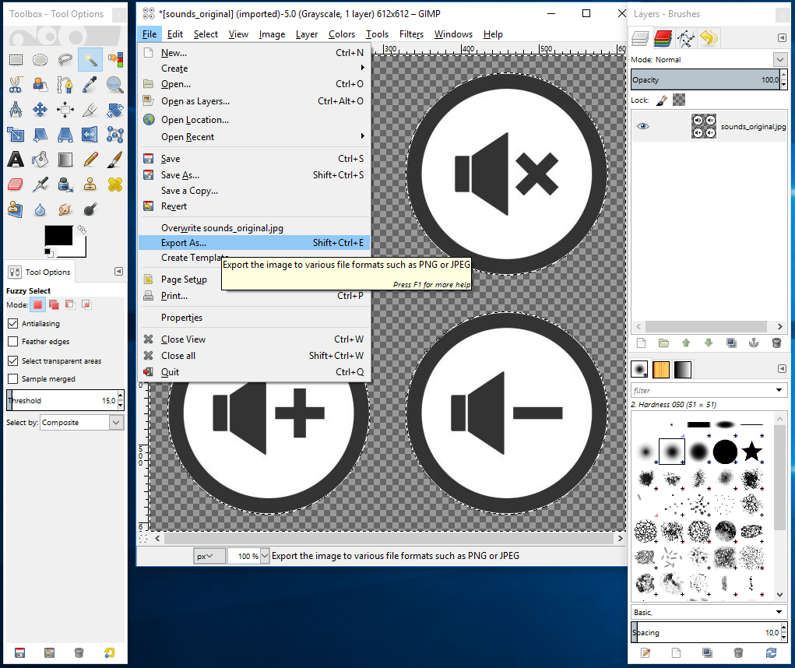Select the Fuzzy Select tool

coord(90,60)
